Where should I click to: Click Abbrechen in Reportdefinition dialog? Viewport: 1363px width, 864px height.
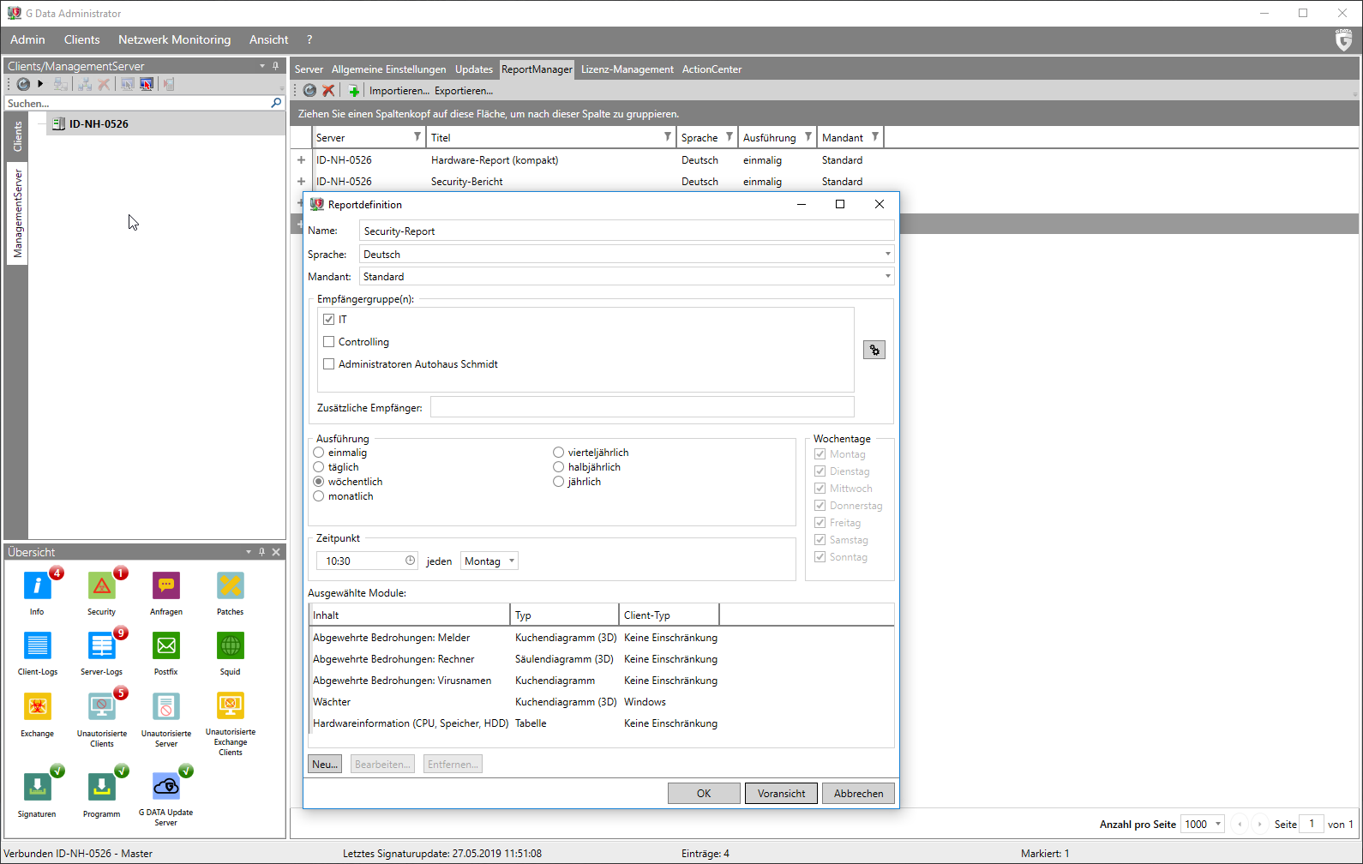pyautogui.click(x=858, y=793)
